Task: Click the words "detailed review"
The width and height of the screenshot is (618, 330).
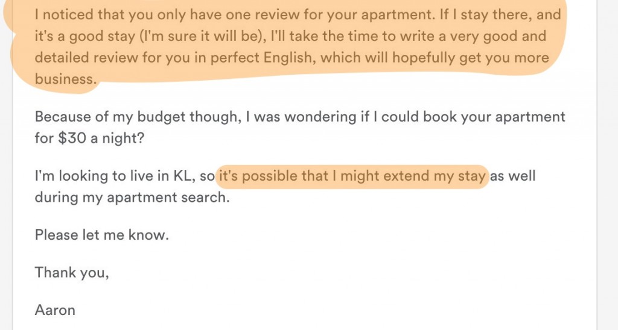Action: click(86, 58)
